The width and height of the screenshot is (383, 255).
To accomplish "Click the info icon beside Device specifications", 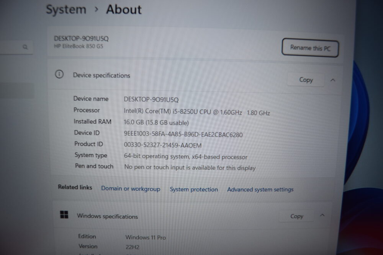I will click(x=59, y=74).
